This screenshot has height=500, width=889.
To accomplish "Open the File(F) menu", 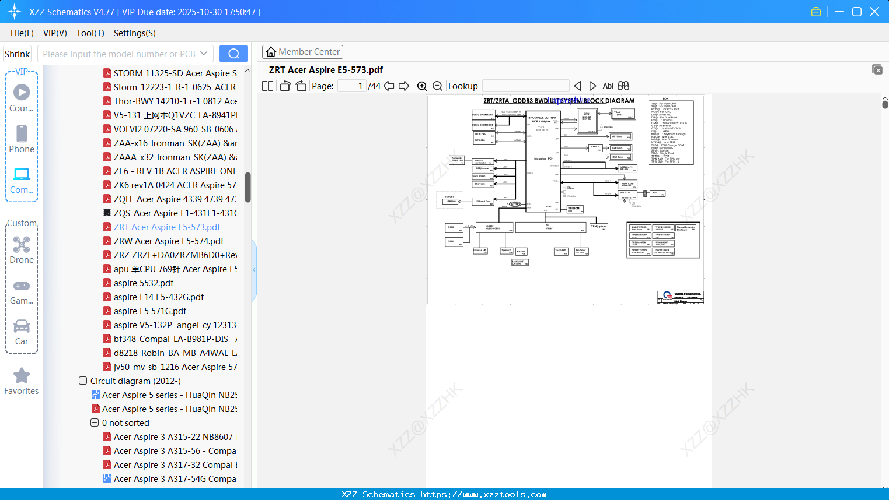I will (x=22, y=33).
